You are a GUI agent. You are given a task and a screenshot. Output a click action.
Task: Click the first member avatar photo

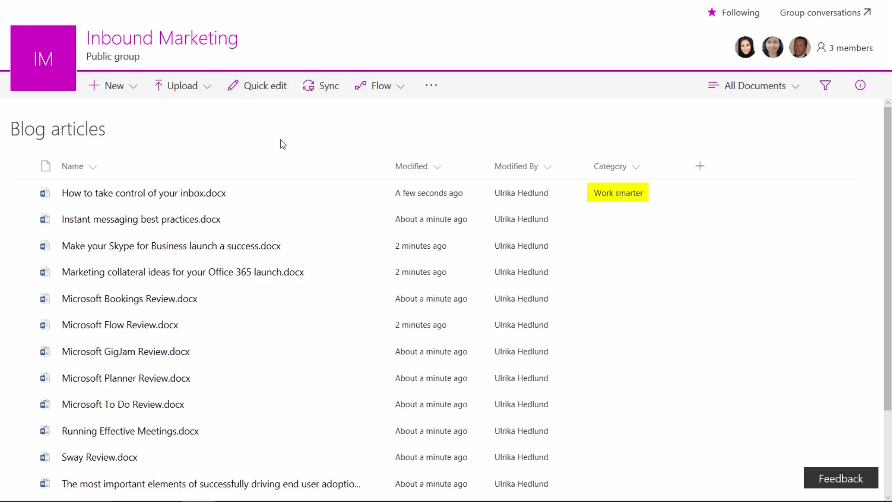pyautogui.click(x=745, y=47)
